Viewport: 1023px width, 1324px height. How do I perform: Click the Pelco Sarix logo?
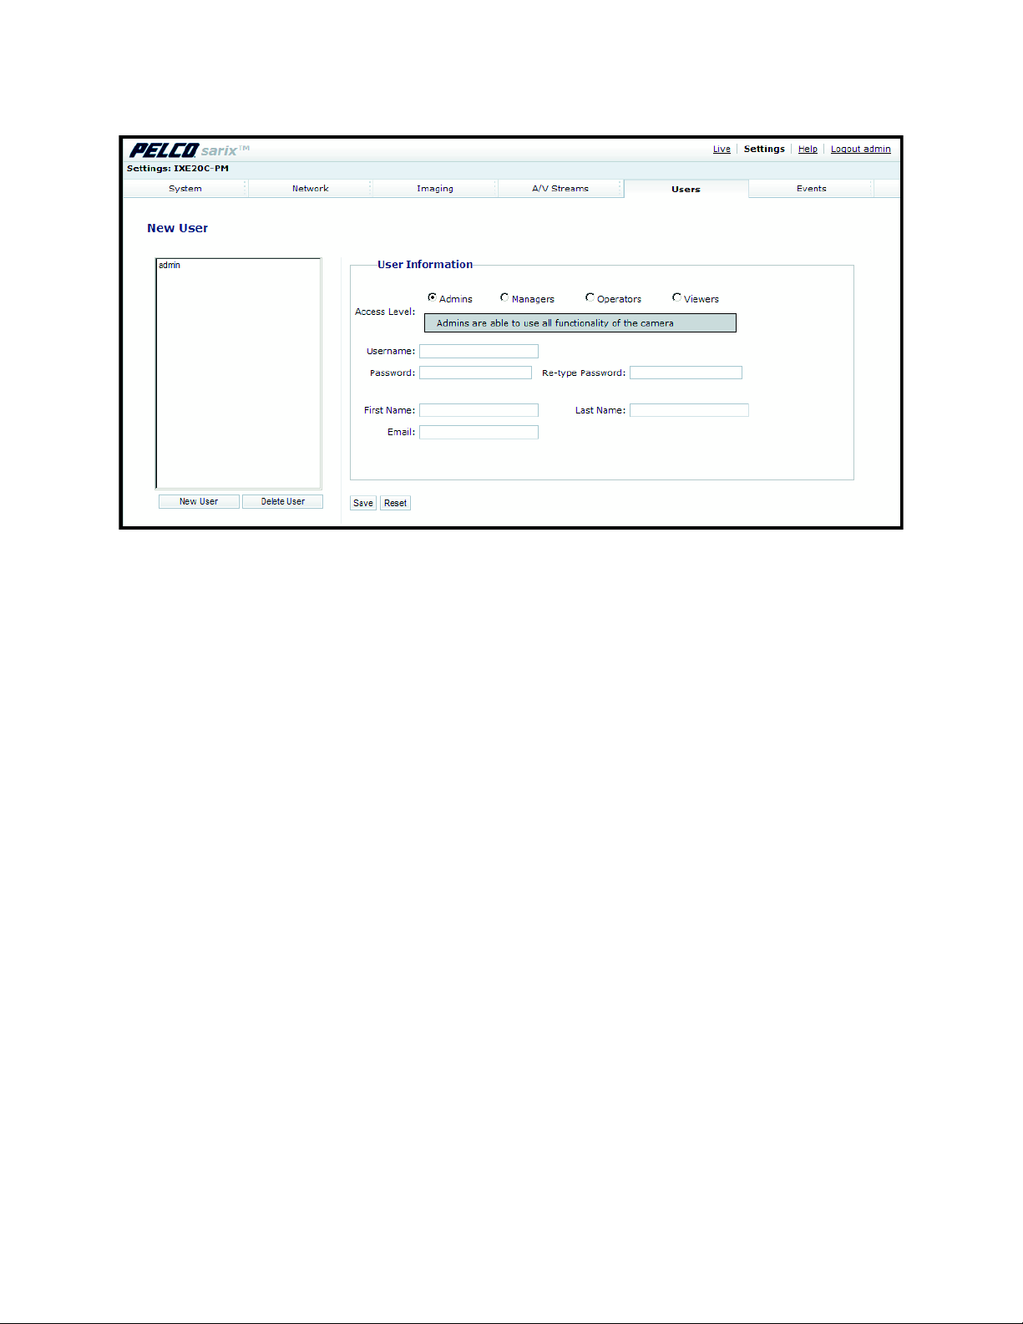coord(189,150)
